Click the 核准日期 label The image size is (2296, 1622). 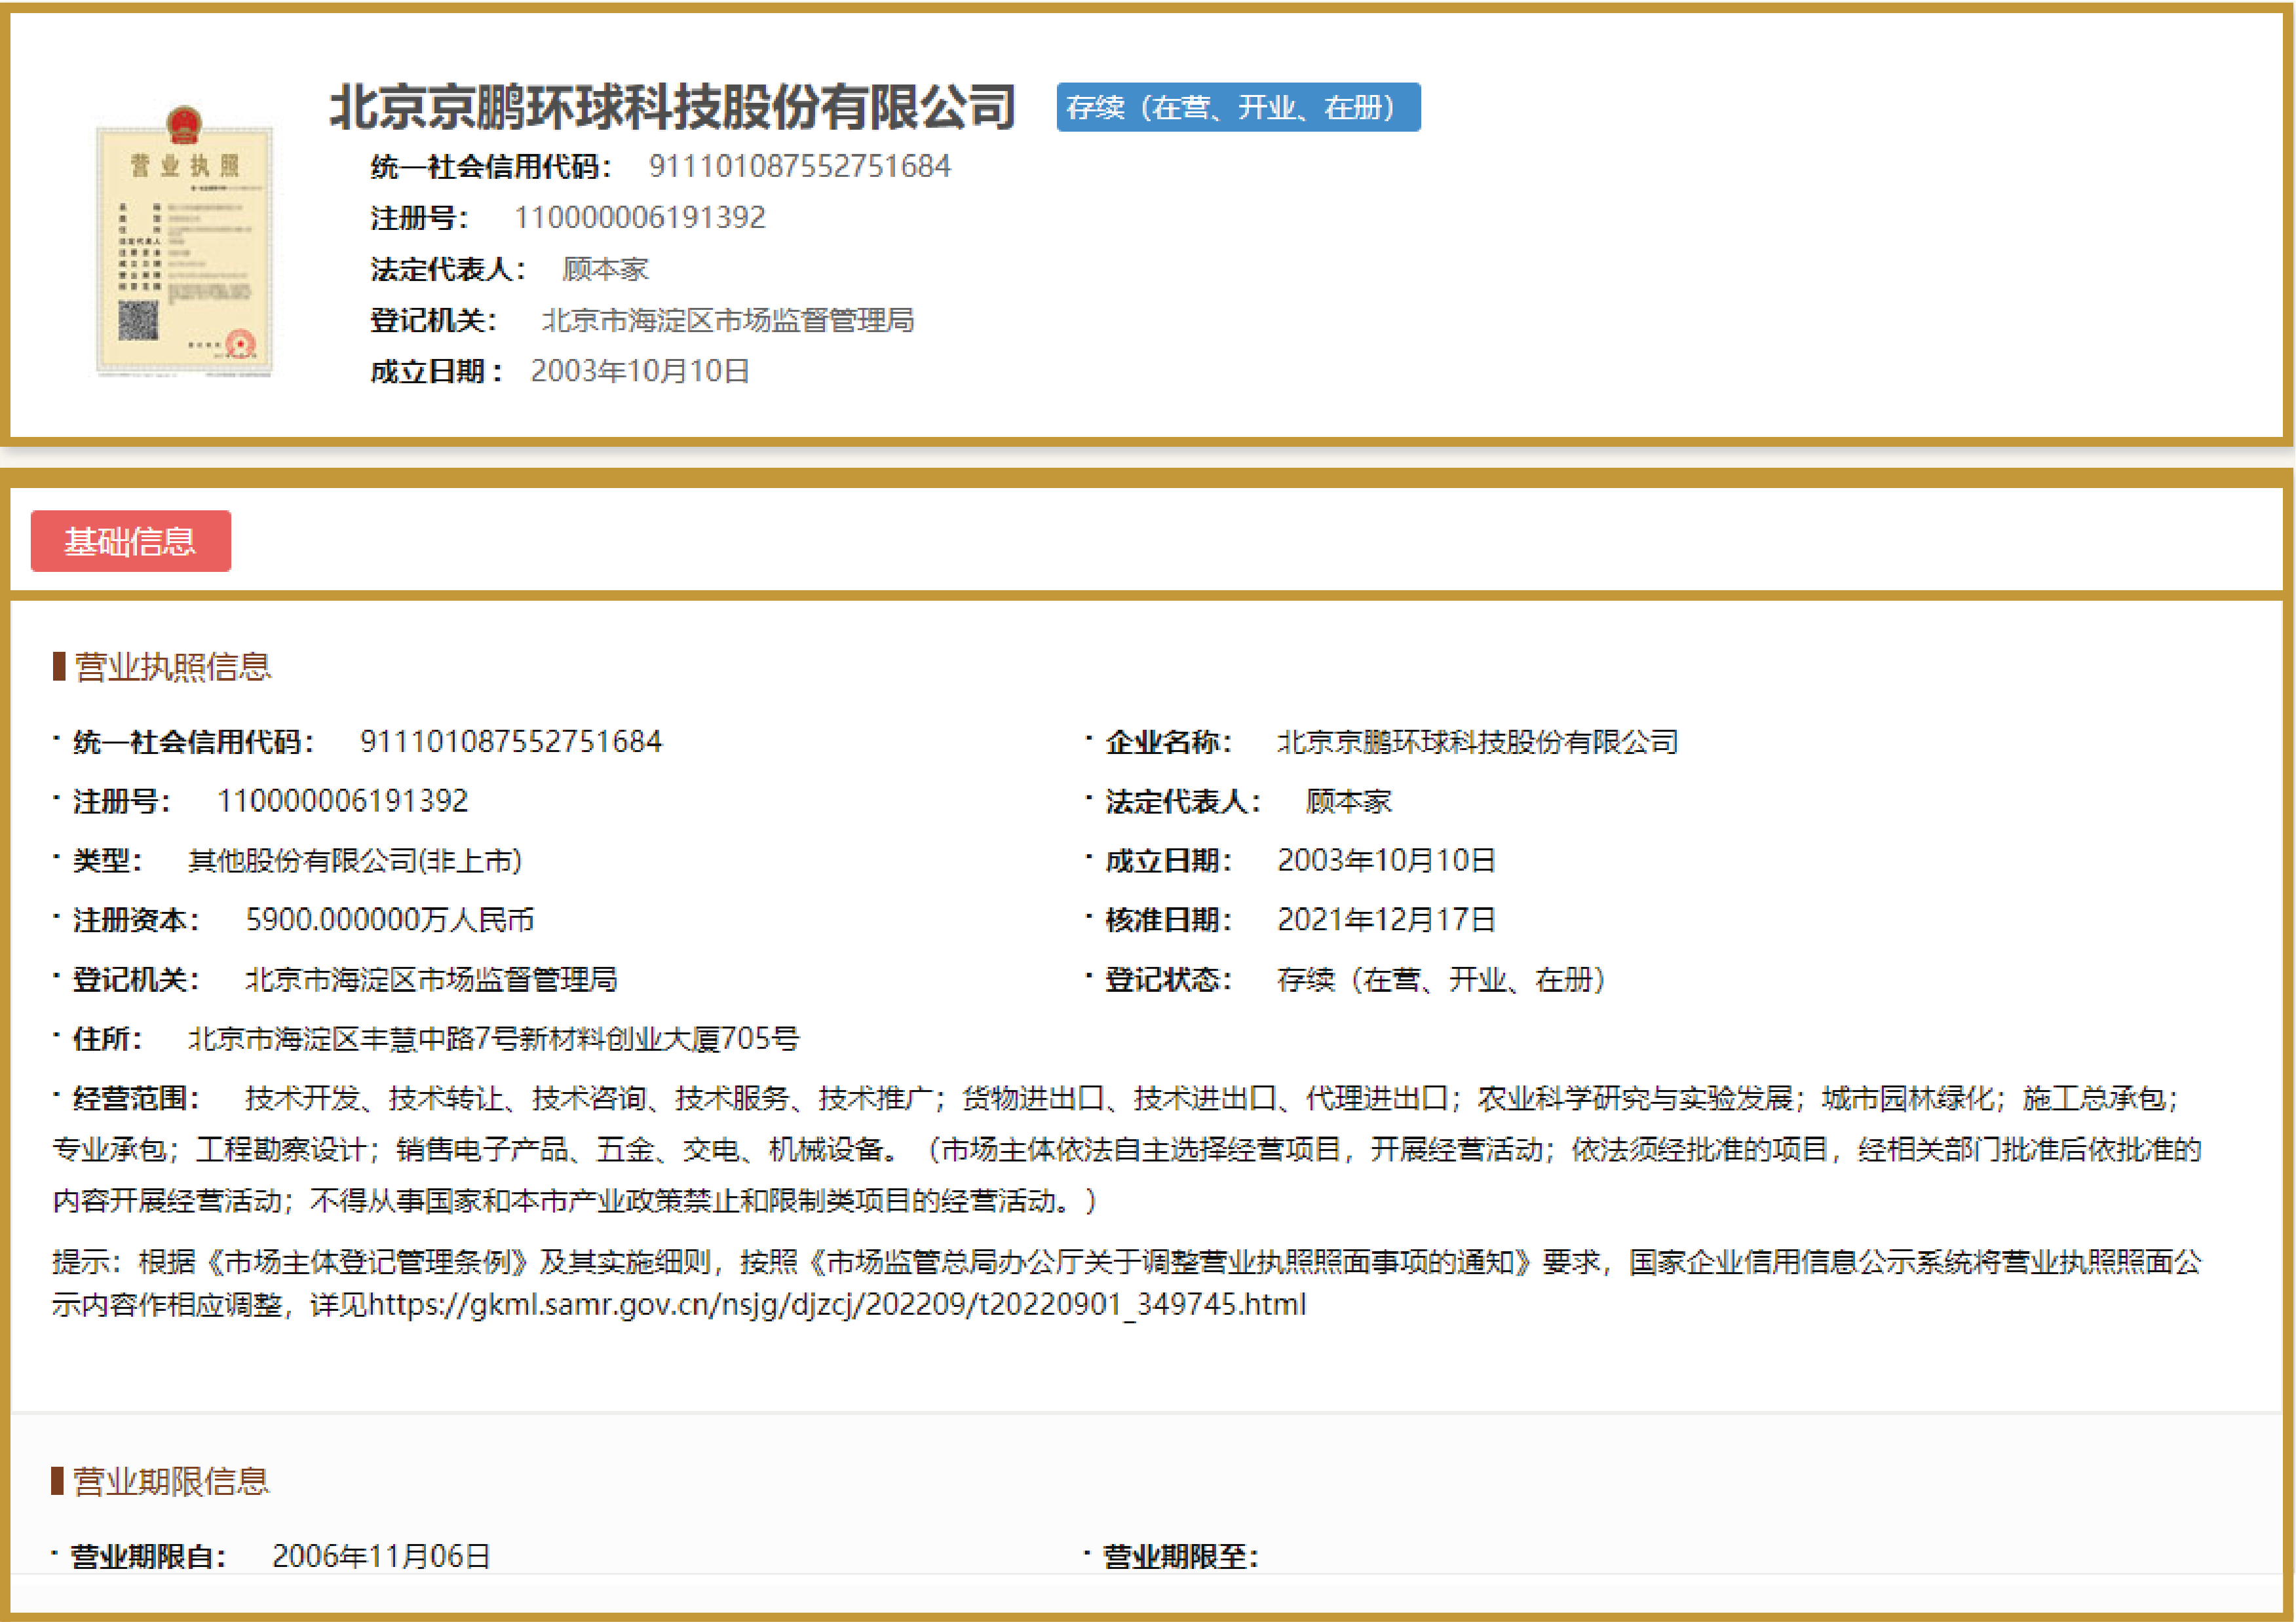click(x=1168, y=919)
